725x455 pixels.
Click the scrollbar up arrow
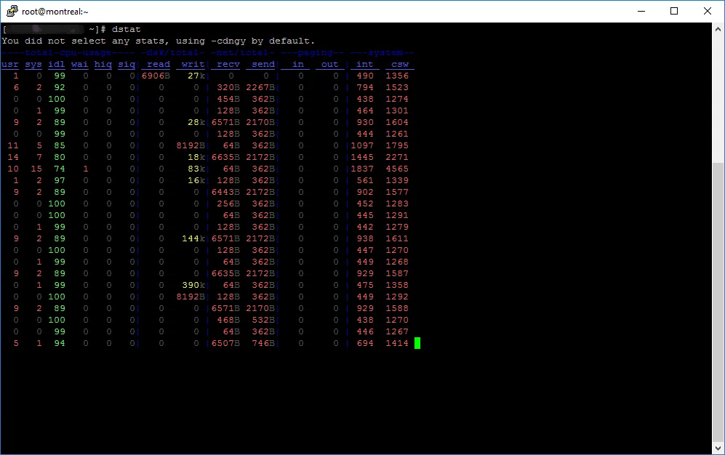click(718, 28)
